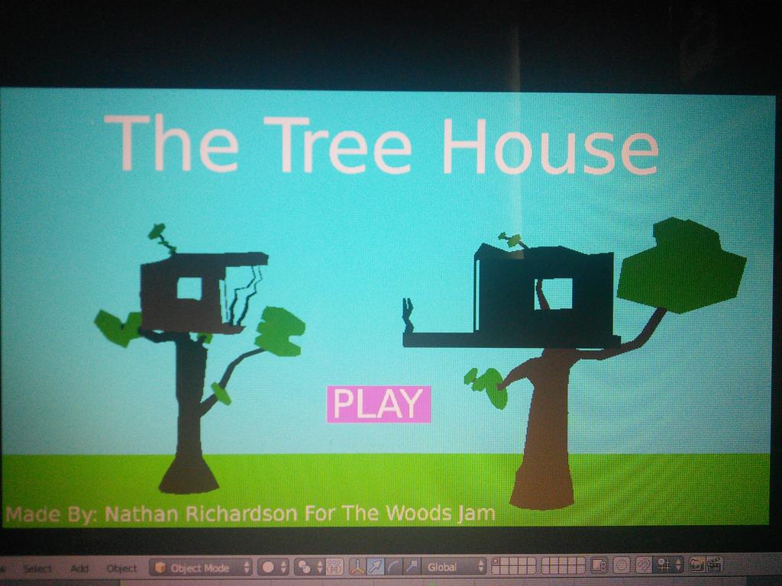Open the Global transform orientation dropdown
The height and width of the screenshot is (586, 782).
pyautogui.click(x=454, y=567)
